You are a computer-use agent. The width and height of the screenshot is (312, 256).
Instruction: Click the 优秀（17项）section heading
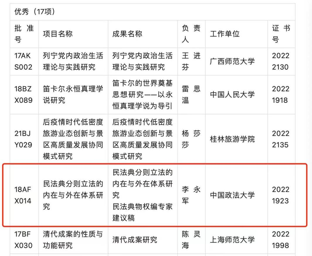pyautogui.click(x=35, y=12)
